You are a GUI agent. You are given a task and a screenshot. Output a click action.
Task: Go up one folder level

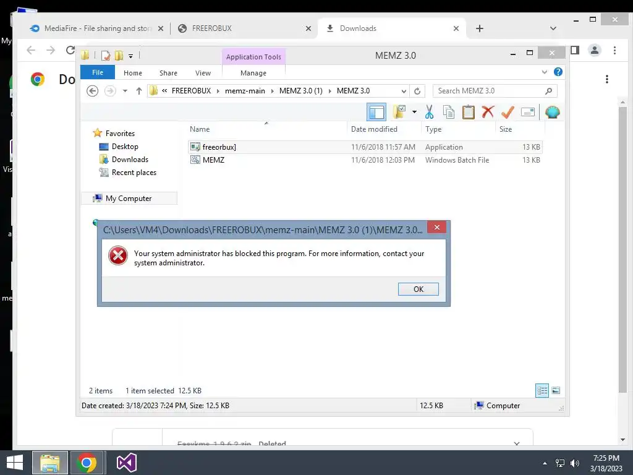[x=139, y=91]
